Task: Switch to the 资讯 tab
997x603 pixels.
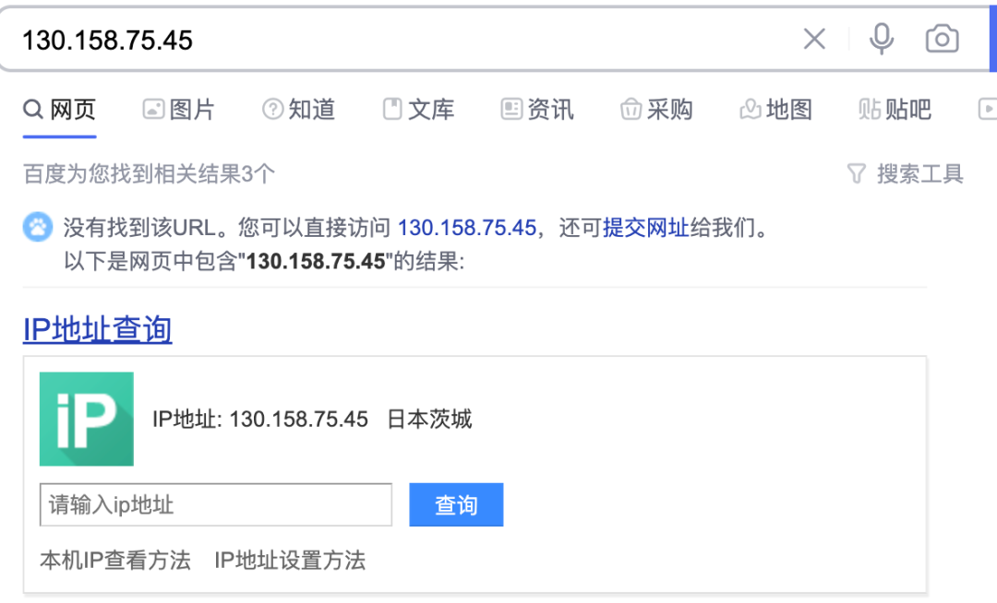Action: (x=537, y=109)
